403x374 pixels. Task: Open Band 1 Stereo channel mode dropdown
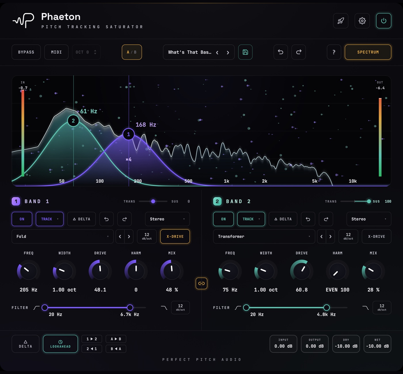[168, 219]
